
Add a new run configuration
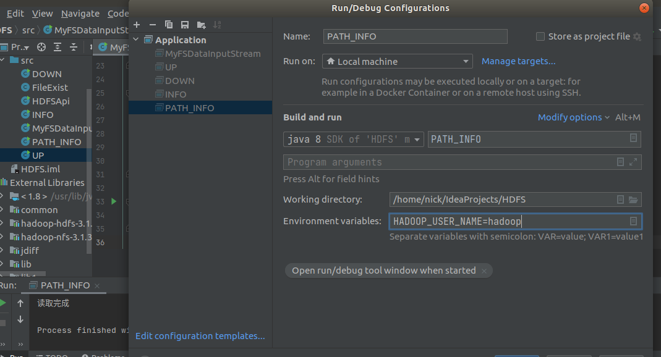(136, 25)
